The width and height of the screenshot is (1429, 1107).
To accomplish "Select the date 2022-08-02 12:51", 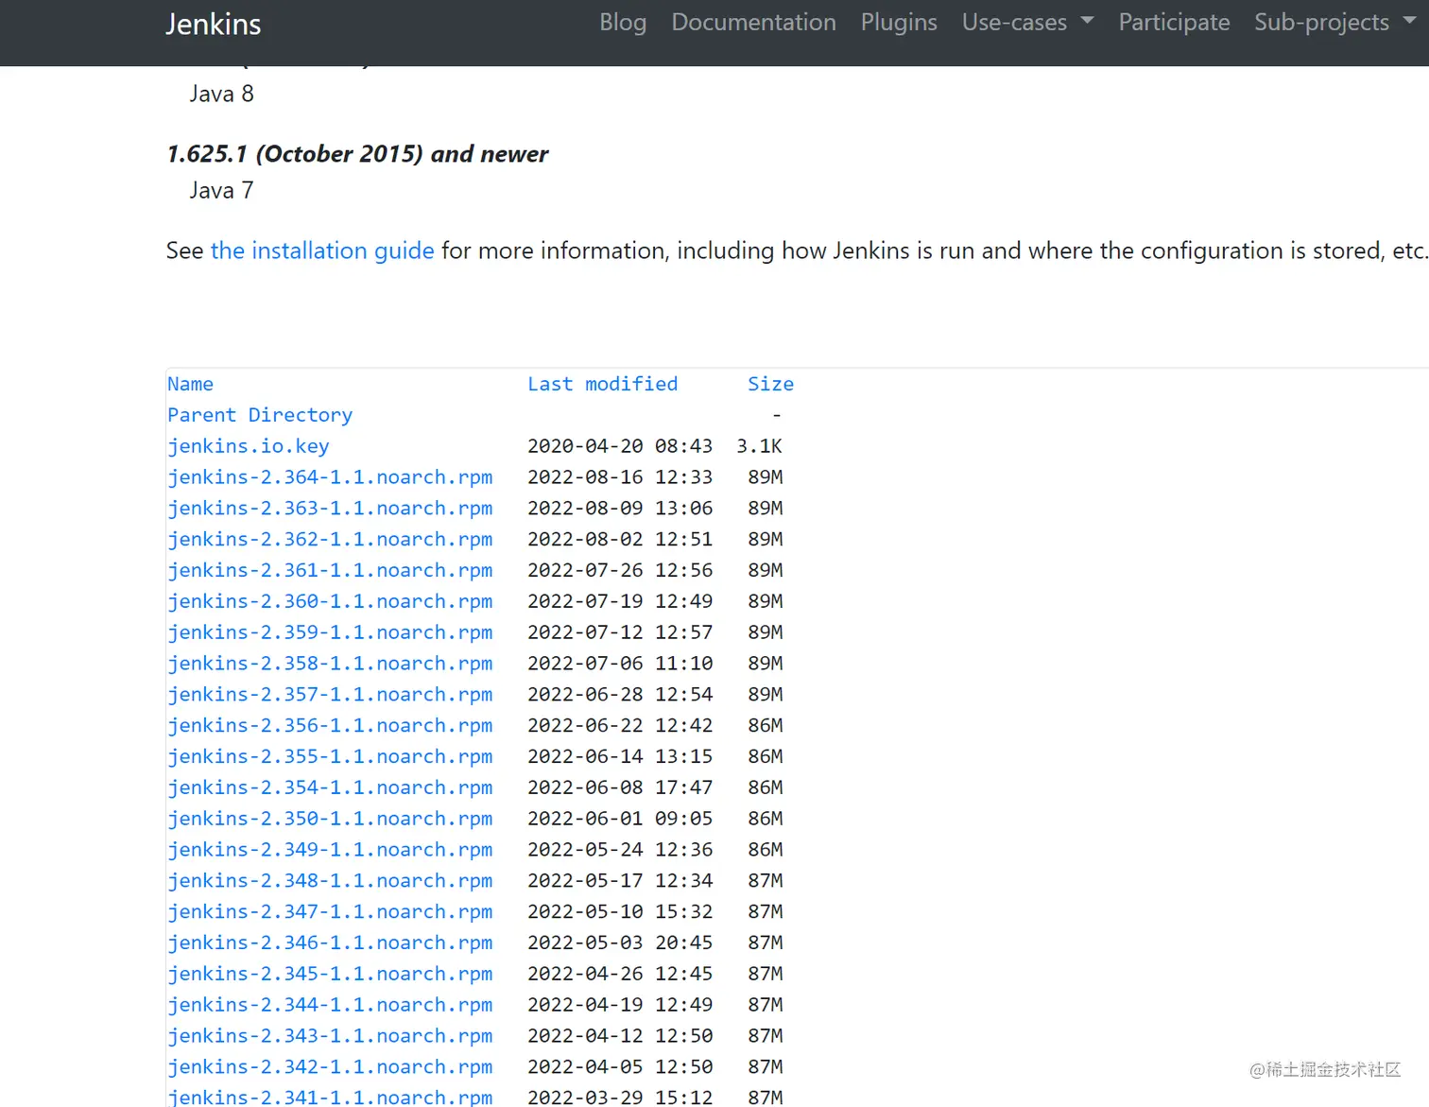I will [620, 540].
